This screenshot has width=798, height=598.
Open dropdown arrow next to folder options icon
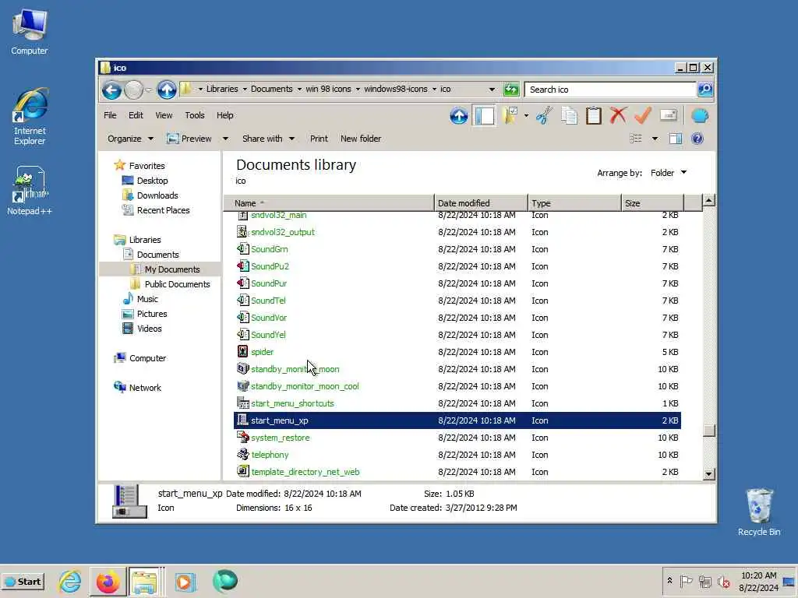526,116
